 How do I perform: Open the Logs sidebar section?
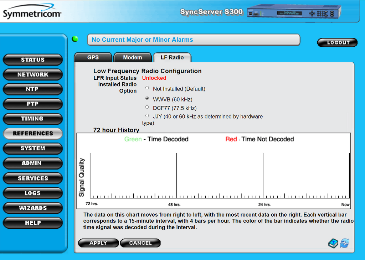(33, 193)
